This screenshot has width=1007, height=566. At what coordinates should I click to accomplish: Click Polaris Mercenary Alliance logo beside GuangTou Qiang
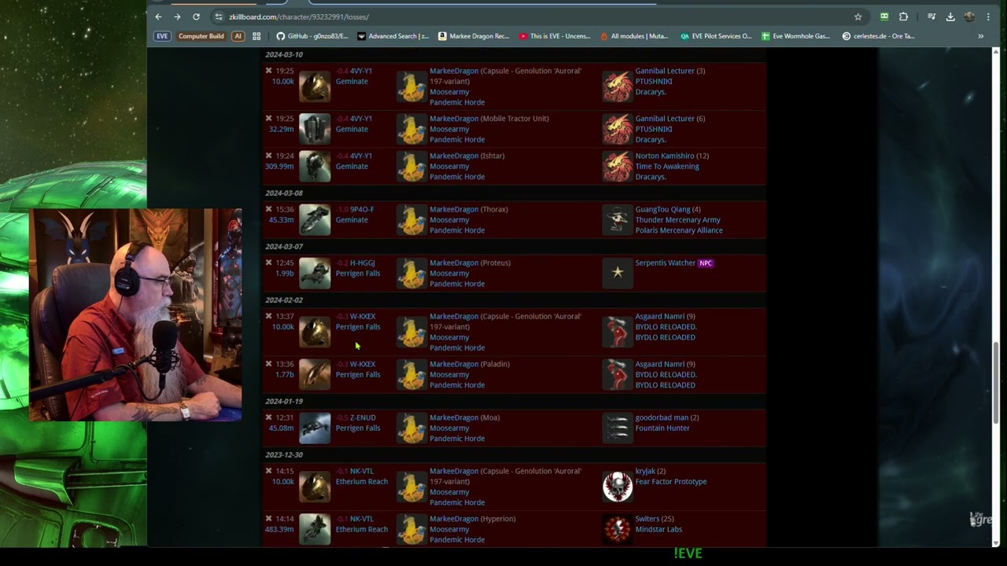(x=618, y=219)
